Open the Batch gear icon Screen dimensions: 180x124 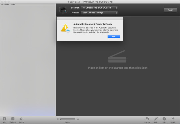tap(21, 119)
